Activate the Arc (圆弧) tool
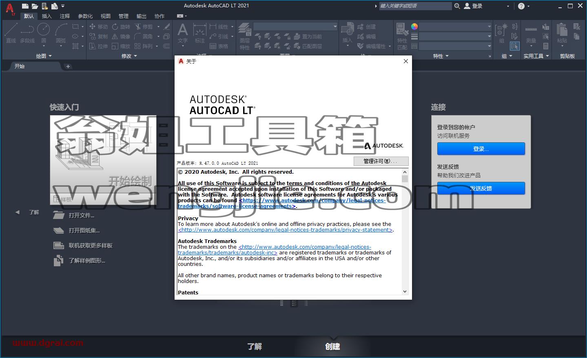The image size is (587, 358). [x=61, y=33]
